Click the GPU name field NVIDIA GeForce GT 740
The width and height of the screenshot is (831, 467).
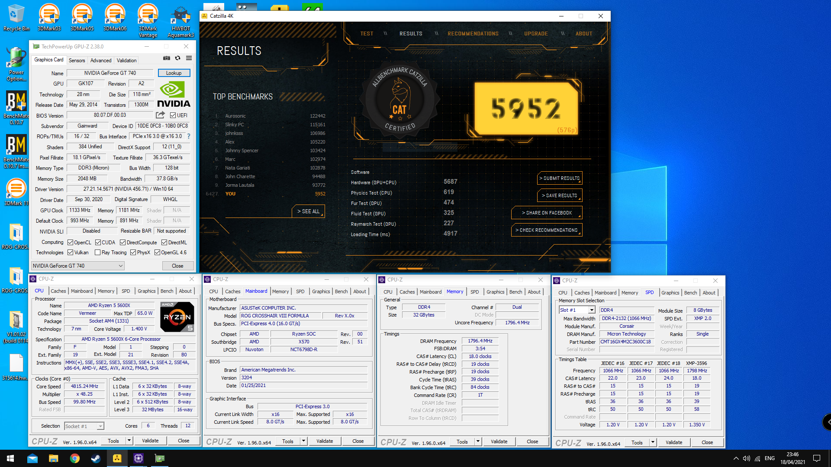tap(110, 73)
